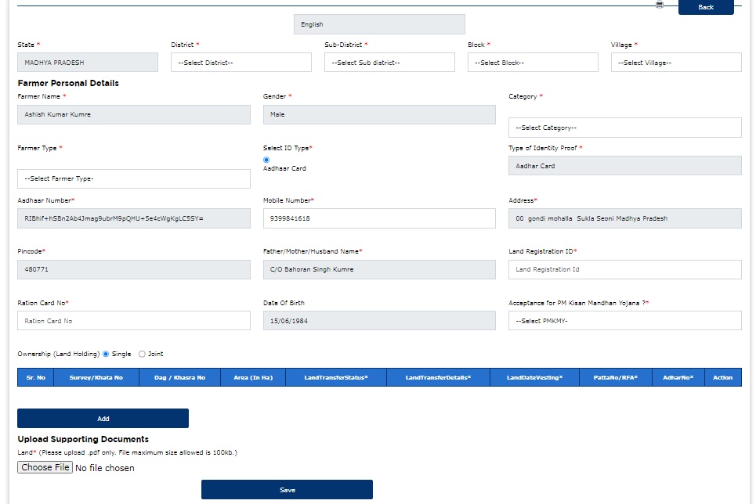
Task: Open the Select District dropdown
Action: click(x=241, y=63)
